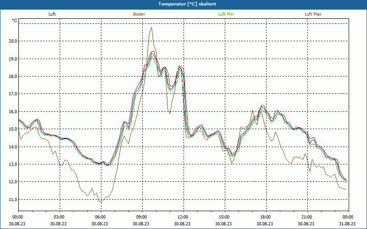
Task: Click the 13,0 value on the temperature axis
Action: coord(13,164)
